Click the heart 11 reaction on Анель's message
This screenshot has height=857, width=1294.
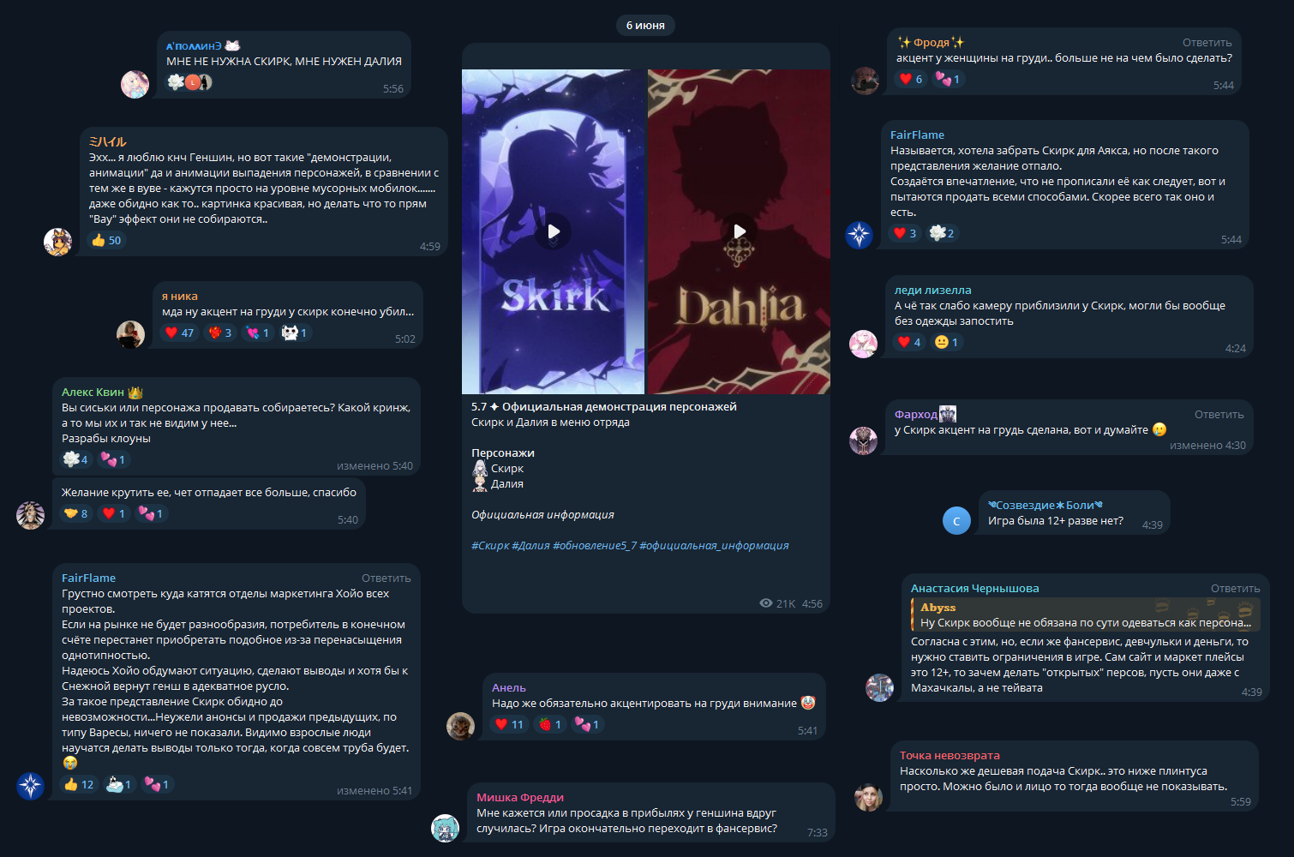509,724
